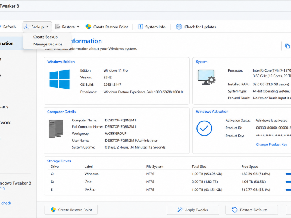Screen dimensions: 291x218
Task: Click the System Uptime value
Action: 135,148
